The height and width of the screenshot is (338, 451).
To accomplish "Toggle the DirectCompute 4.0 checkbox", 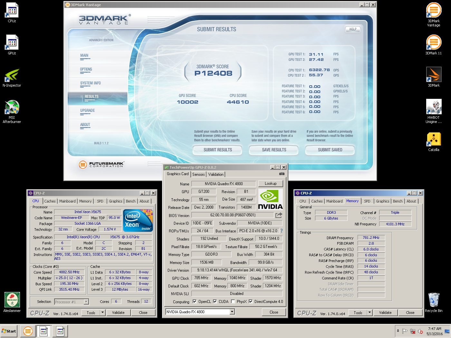I will tap(251, 302).
